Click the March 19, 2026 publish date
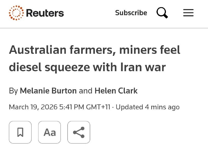The height and width of the screenshot is (154, 208). (x=33, y=107)
